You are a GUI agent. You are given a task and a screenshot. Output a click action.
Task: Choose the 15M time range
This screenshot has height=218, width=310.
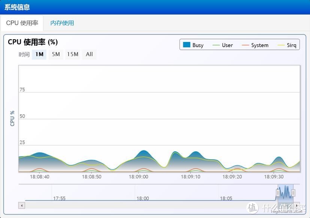coord(73,54)
